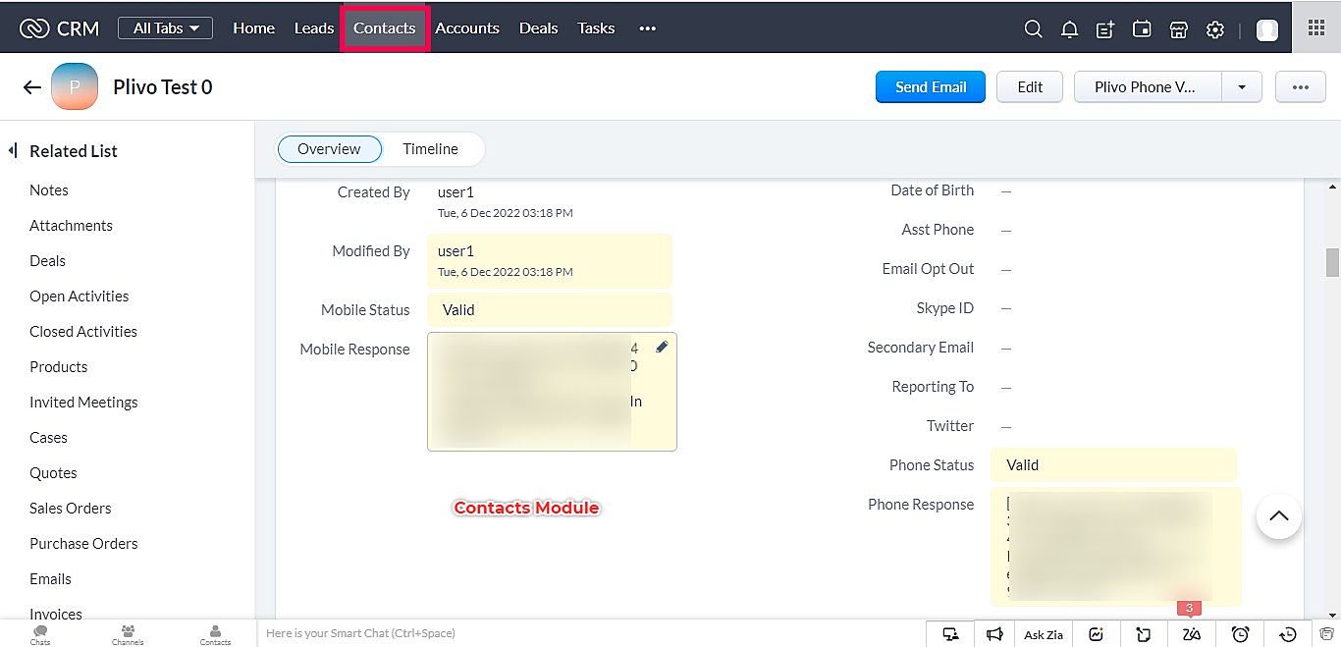Jump to Quotes related list
This screenshot has width=1341, height=647.
pos(53,473)
